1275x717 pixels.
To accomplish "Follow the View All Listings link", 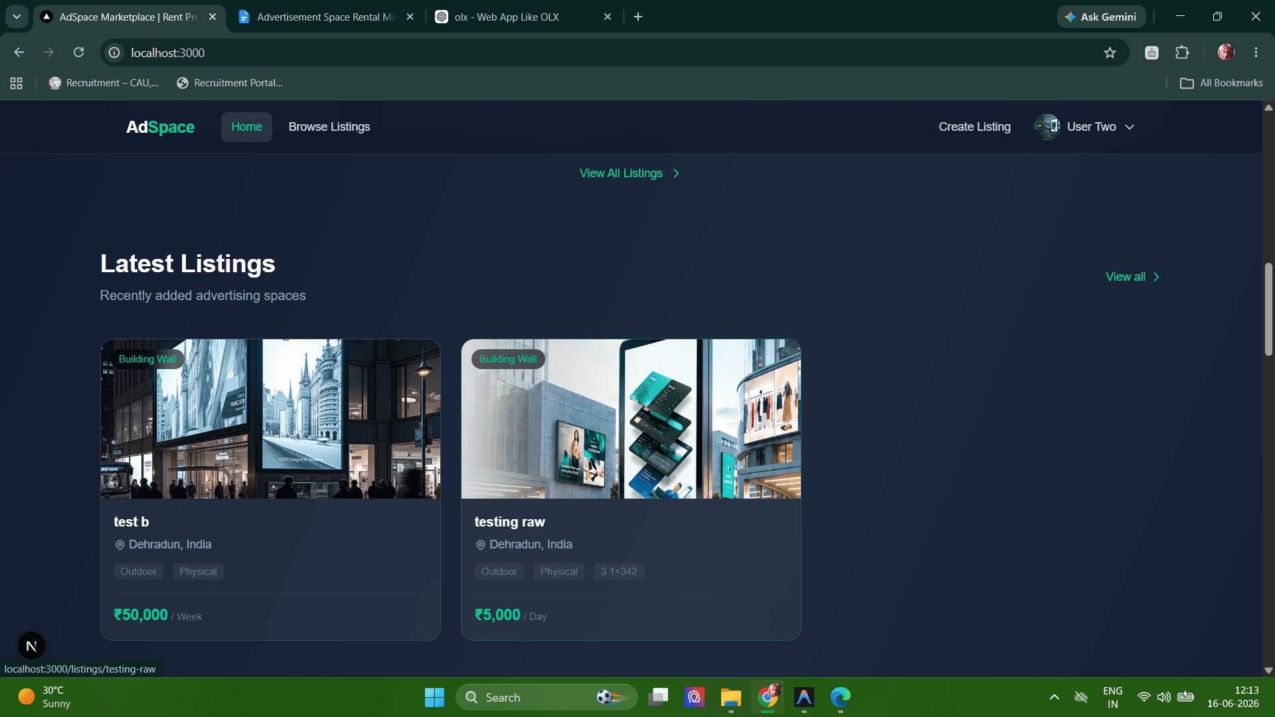I will point(621,173).
